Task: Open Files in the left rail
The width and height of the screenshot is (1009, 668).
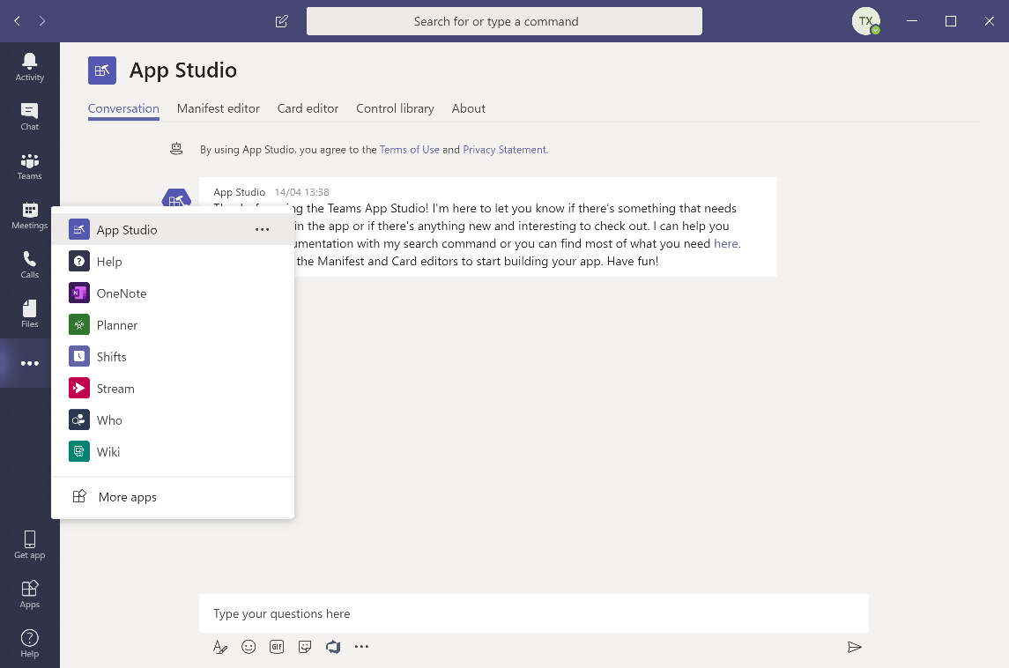Action: click(x=30, y=314)
